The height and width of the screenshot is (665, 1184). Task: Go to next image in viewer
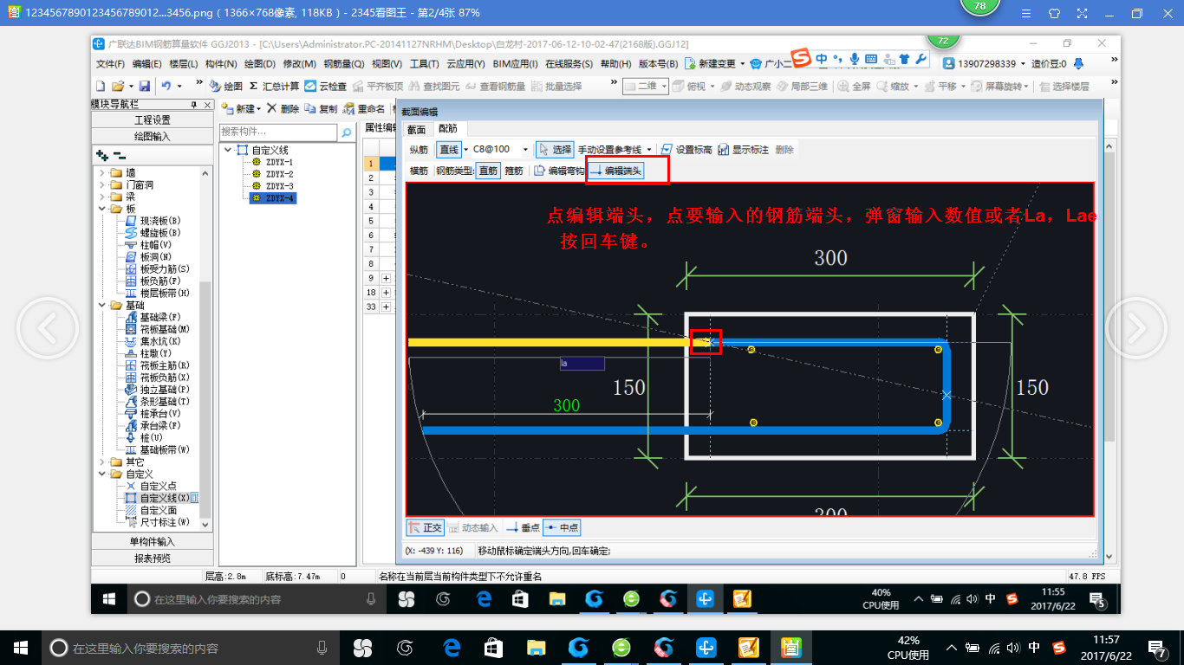click(x=1135, y=328)
